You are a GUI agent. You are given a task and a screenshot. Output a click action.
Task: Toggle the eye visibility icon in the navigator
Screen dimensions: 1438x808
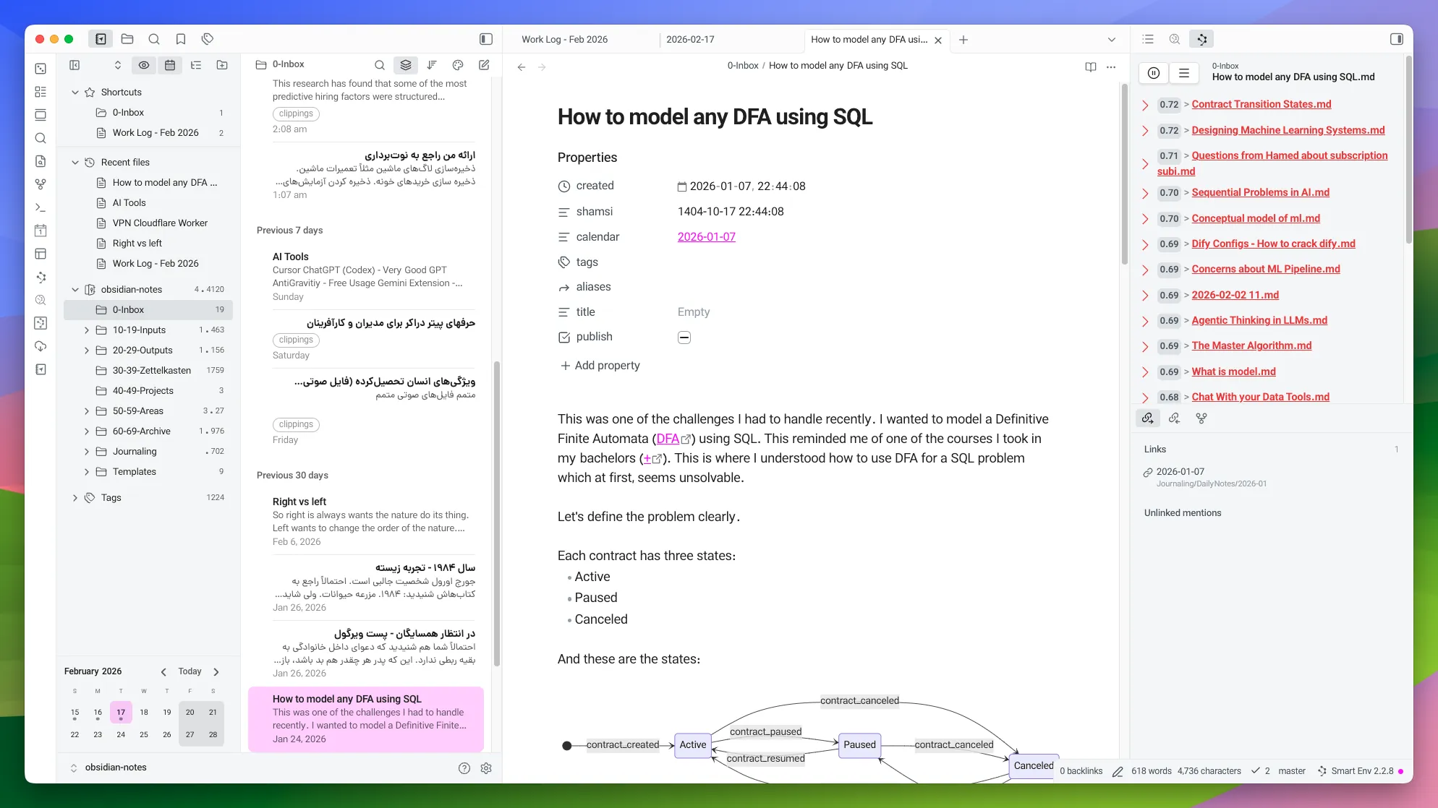144,65
